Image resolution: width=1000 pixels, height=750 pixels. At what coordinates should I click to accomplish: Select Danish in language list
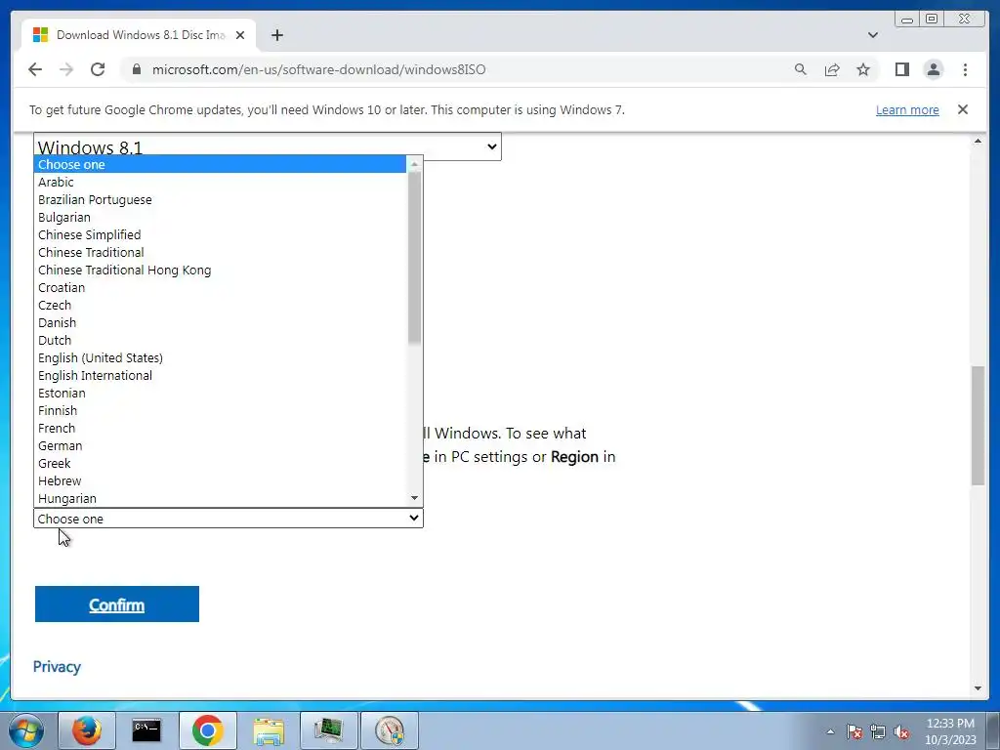point(220,322)
